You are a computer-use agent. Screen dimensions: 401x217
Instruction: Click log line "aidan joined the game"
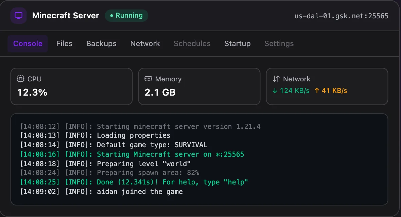pyautogui.click(x=101, y=192)
